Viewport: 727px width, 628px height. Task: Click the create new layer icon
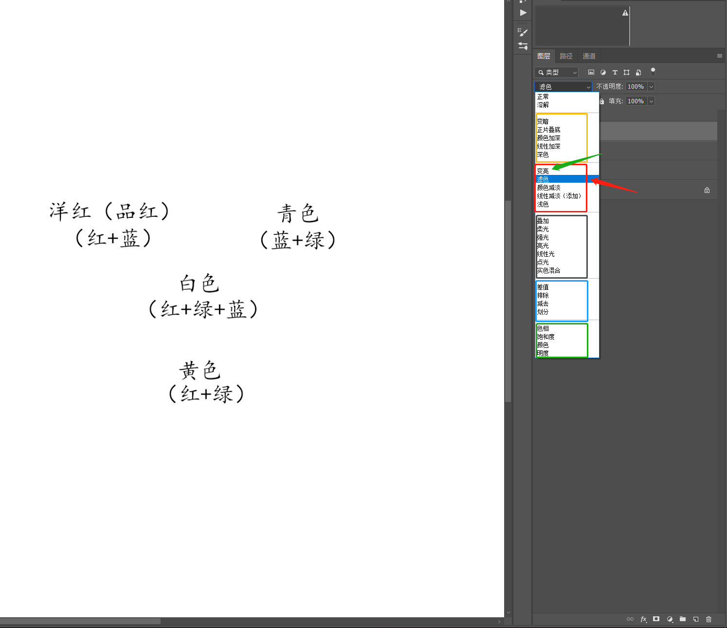[696, 619]
